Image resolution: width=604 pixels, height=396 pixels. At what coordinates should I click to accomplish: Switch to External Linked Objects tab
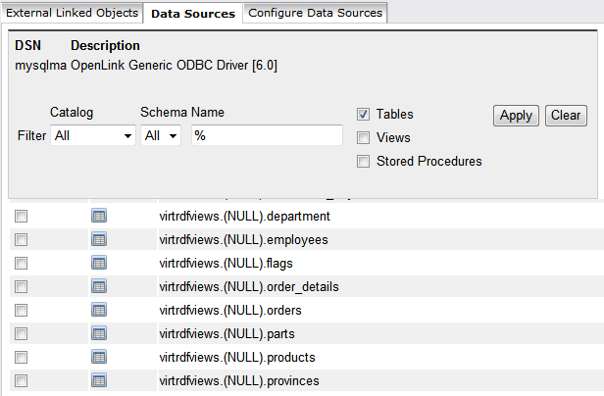tap(73, 13)
